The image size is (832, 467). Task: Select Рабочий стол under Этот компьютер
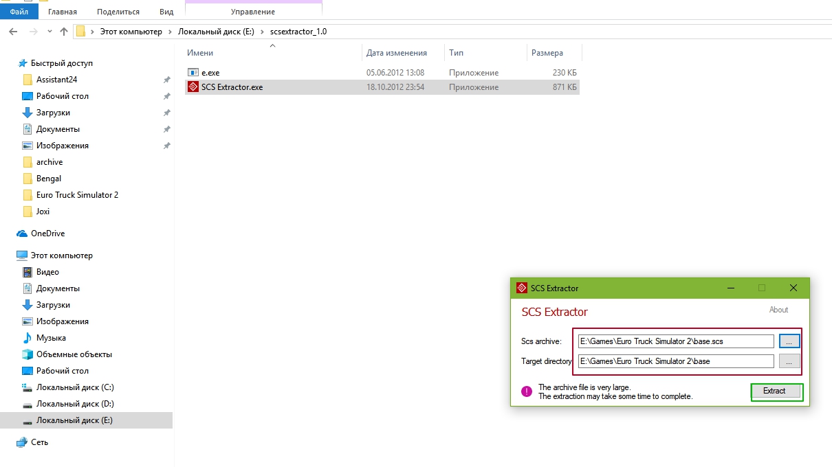coord(63,371)
